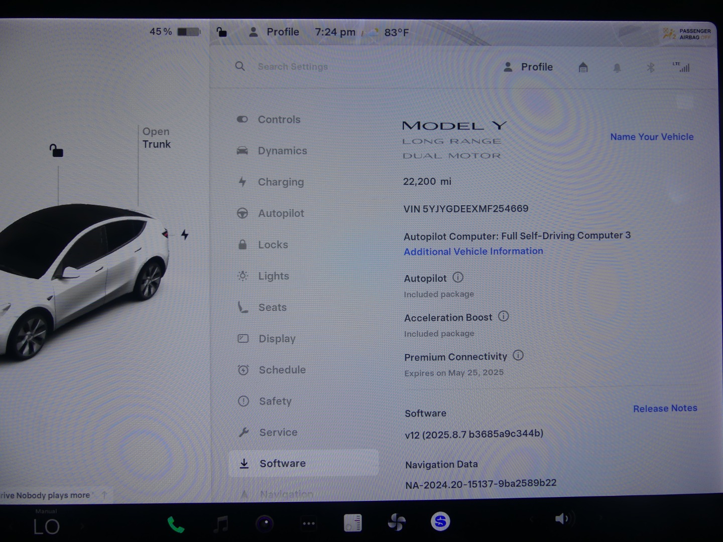Open Profile dropdown in settings header
The image size is (723, 542).
pos(528,67)
